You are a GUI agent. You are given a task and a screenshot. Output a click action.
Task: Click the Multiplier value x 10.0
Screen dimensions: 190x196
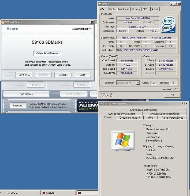pyautogui.click(x=127, y=65)
